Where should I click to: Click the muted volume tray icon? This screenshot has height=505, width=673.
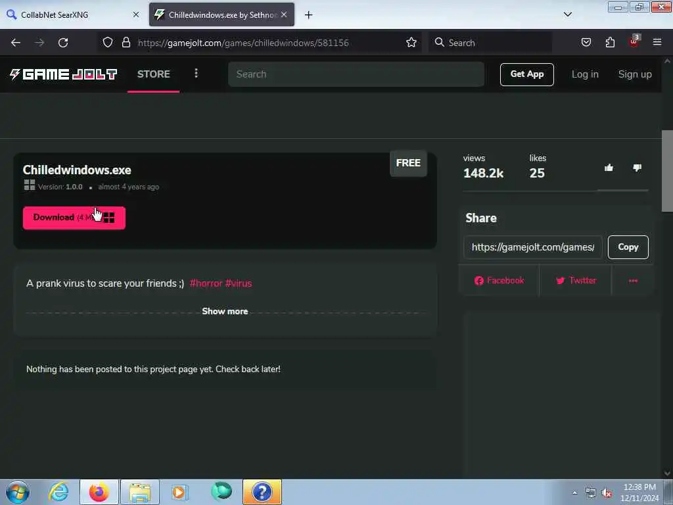[607, 493]
